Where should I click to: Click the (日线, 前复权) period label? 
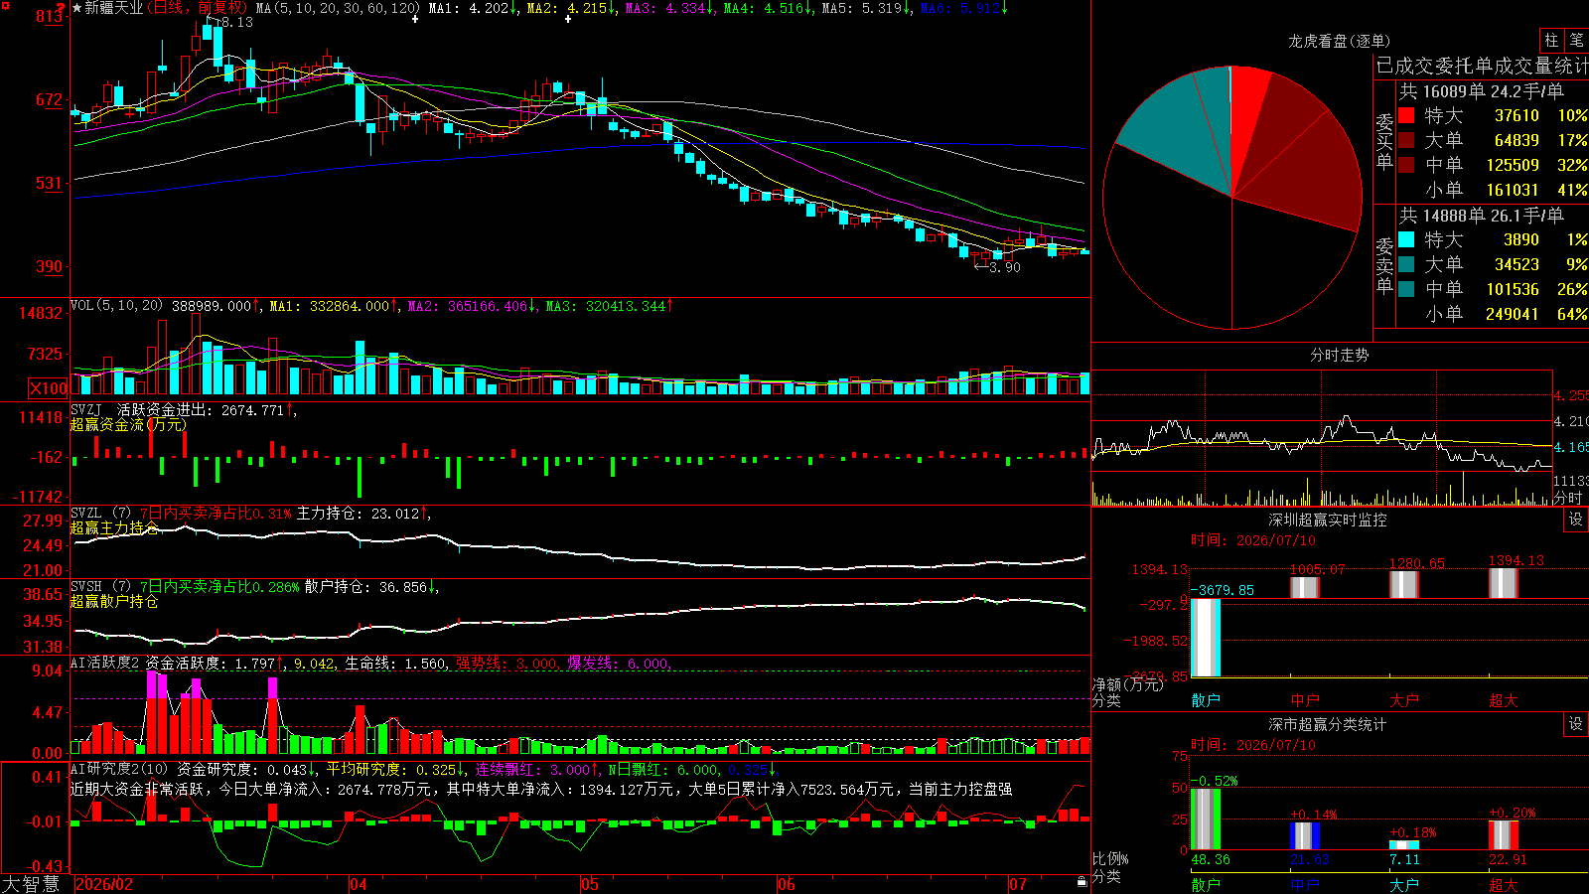pos(197,8)
